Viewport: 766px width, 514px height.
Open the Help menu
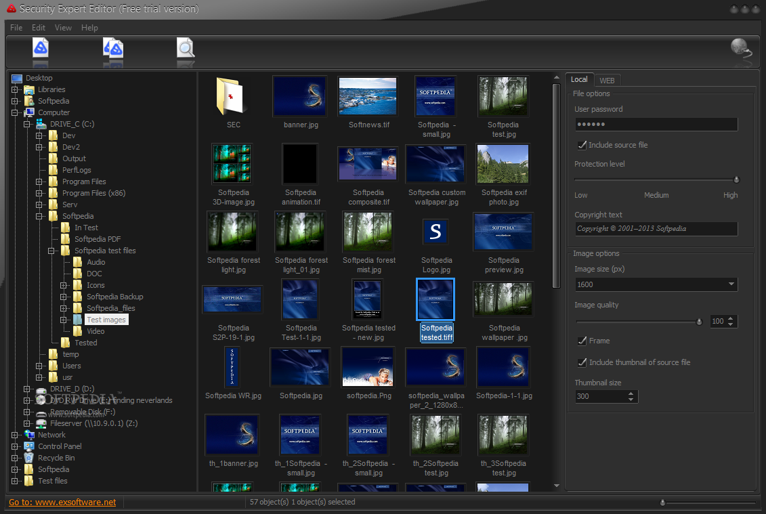tap(89, 28)
